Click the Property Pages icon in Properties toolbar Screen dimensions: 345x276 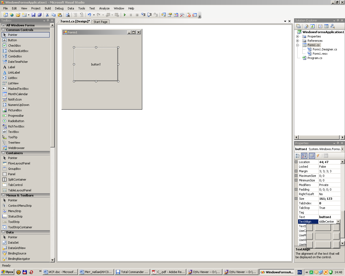point(326,156)
